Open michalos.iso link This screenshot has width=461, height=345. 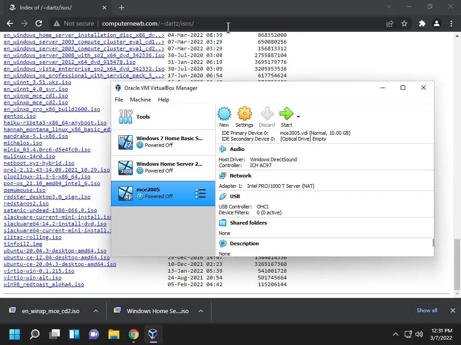[x=23, y=143]
